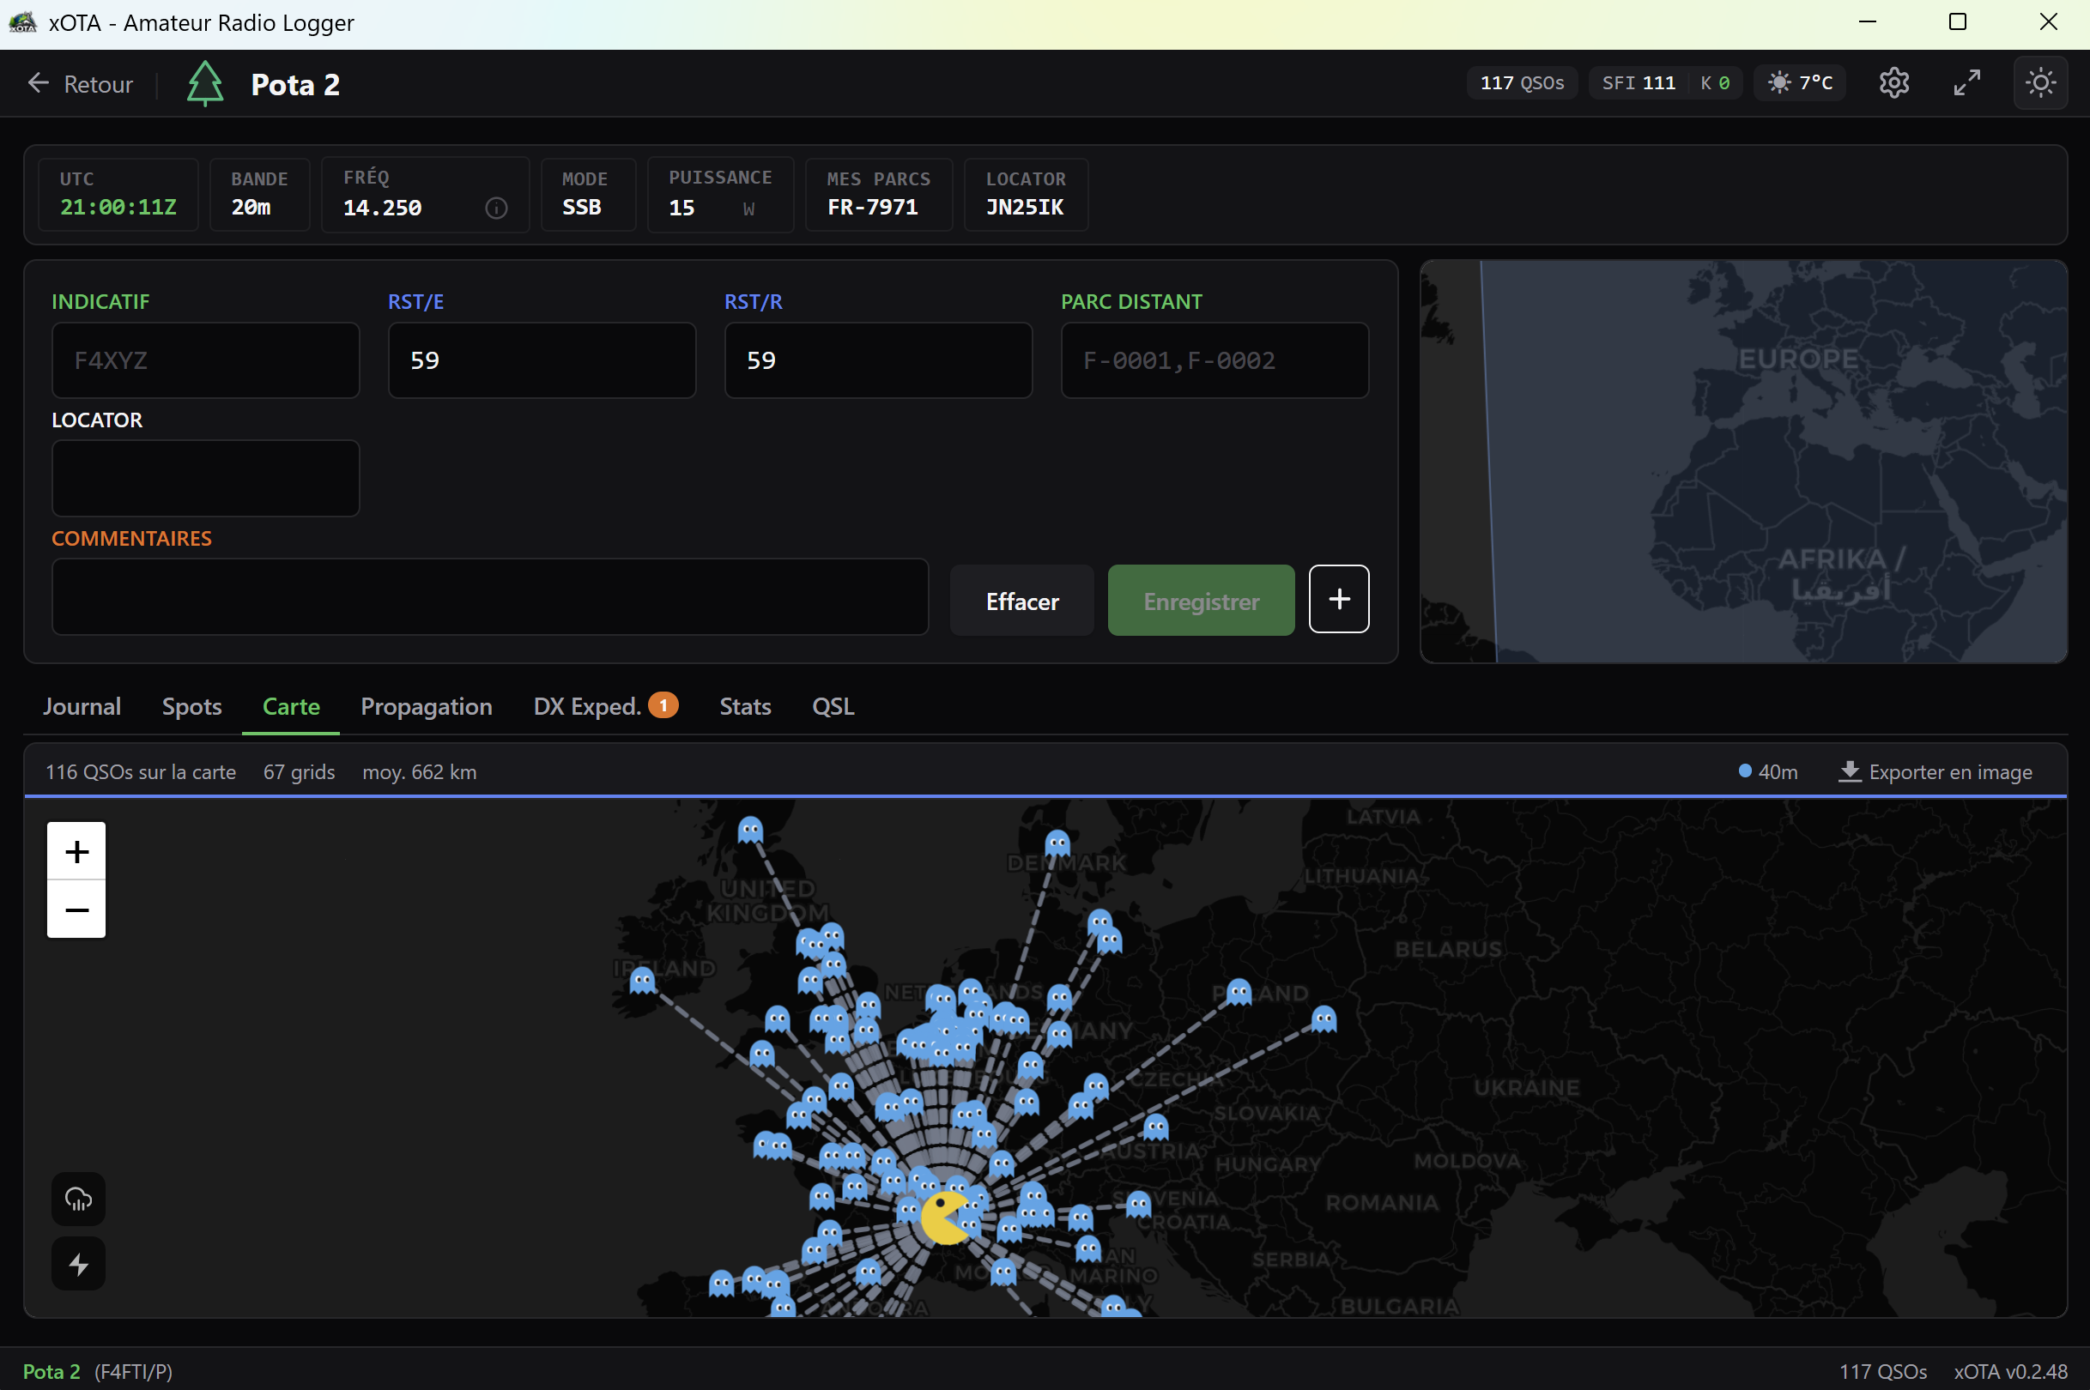The height and width of the screenshot is (1390, 2090).
Task: Zoom out on the QSO map
Action: pos(76,910)
